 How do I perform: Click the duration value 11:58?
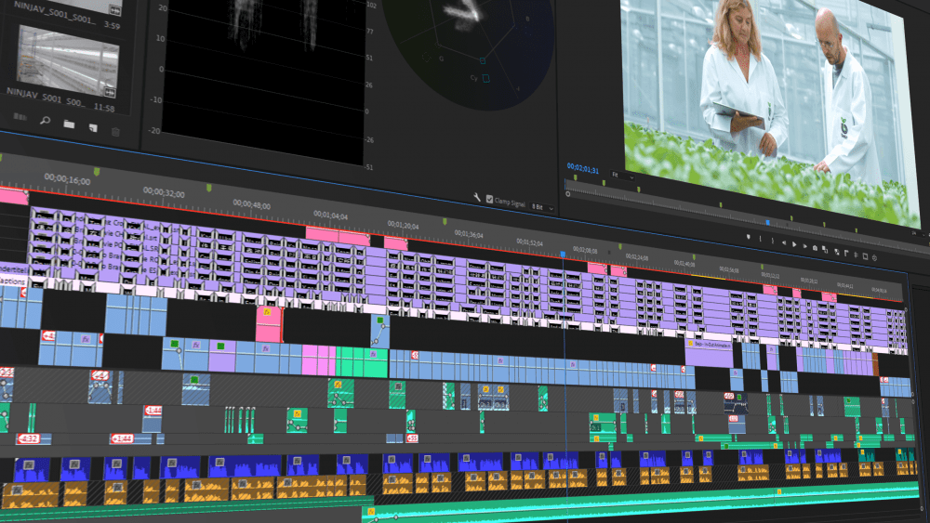point(104,109)
